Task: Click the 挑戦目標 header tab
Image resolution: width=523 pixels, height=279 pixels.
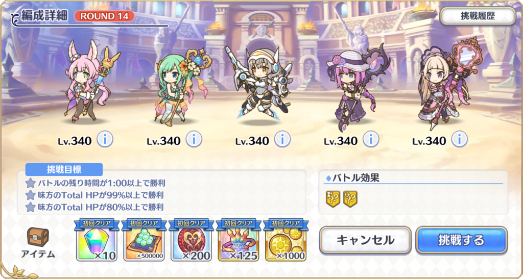Action: click(x=64, y=169)
